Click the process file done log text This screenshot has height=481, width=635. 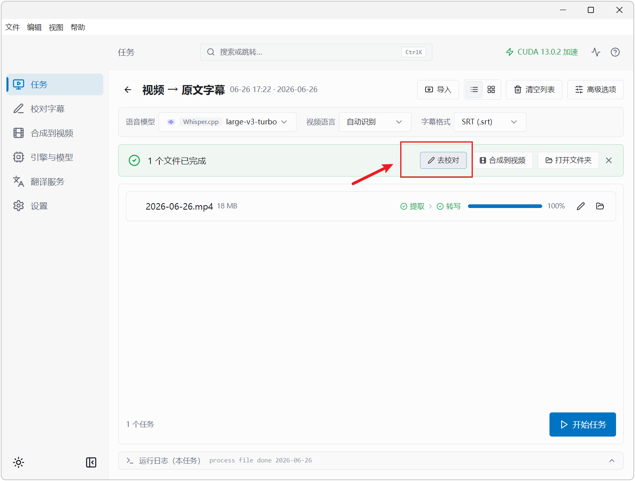261,460
